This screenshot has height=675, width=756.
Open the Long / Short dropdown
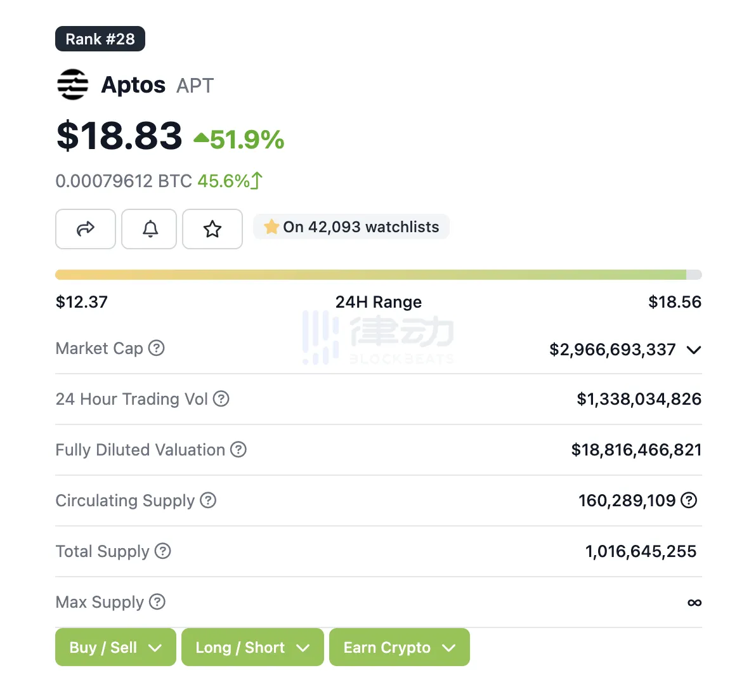pos(252,647)
